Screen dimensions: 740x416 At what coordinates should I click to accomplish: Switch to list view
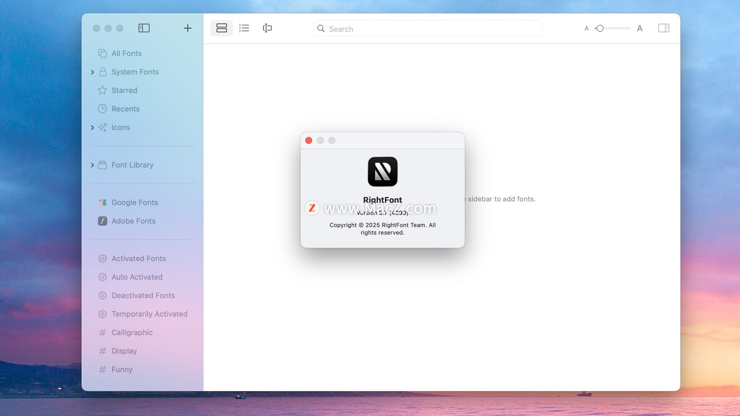click(244, 28)
